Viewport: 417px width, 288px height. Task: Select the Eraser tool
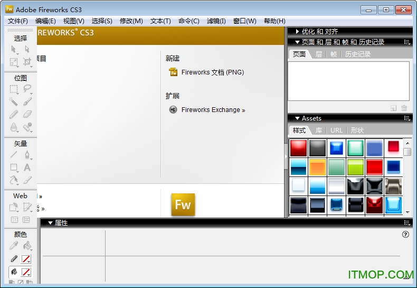pyautogui.click(x=27, y=114)
